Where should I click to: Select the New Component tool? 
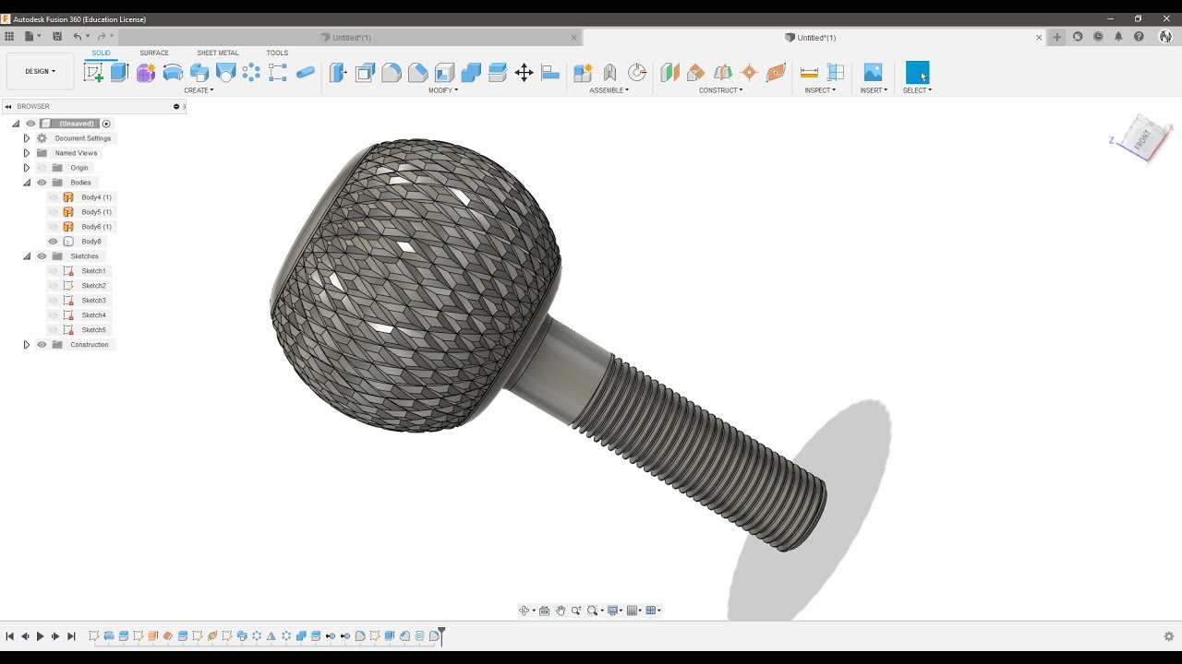click(x=583, y=73)
